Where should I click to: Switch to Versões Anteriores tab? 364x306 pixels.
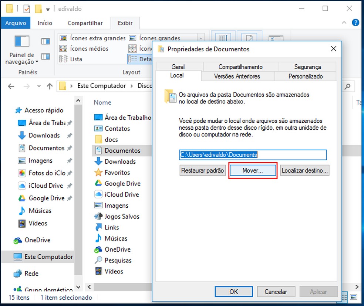point(237,76)
